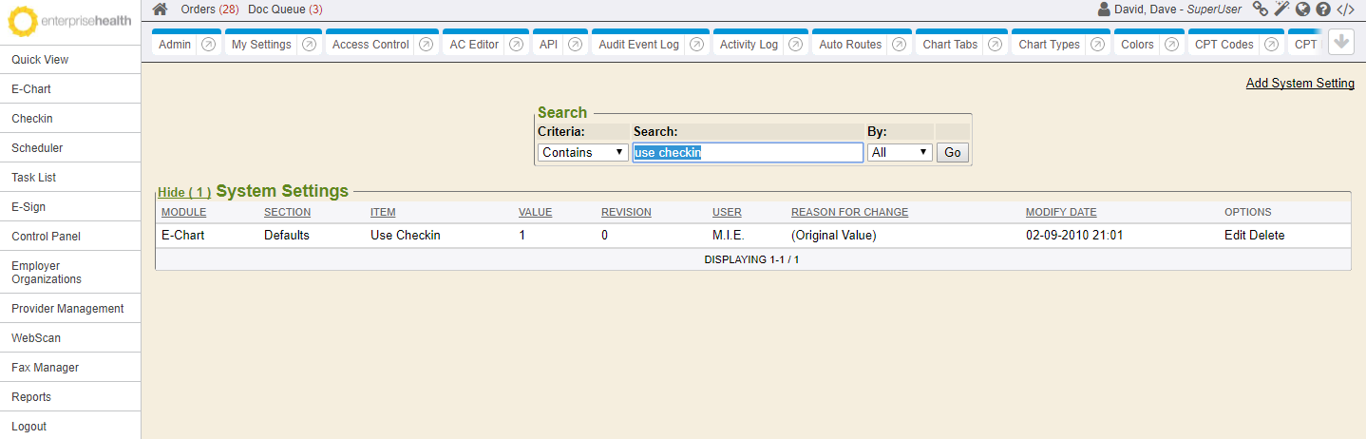1366x439 pixels.
Task: Click the Go search button
Action: pyautogui.click(x=953, y=152)
